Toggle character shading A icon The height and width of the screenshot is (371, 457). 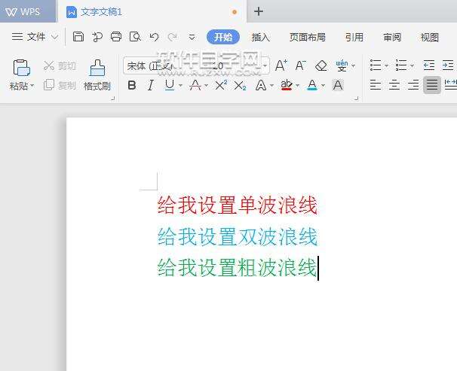pyautogui.click(x=338, y=85)
